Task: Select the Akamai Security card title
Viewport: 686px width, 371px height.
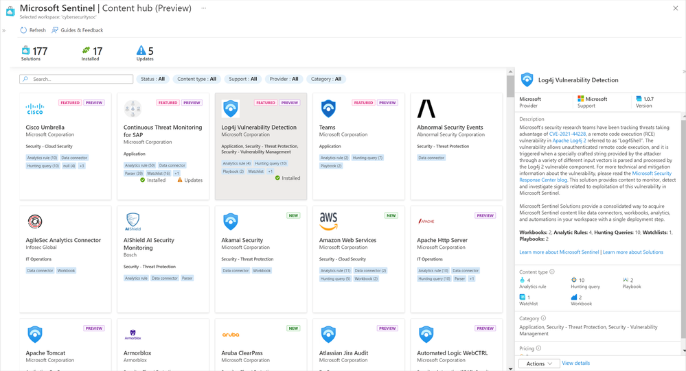Action: pyautogui.click(x=242, y=240)
